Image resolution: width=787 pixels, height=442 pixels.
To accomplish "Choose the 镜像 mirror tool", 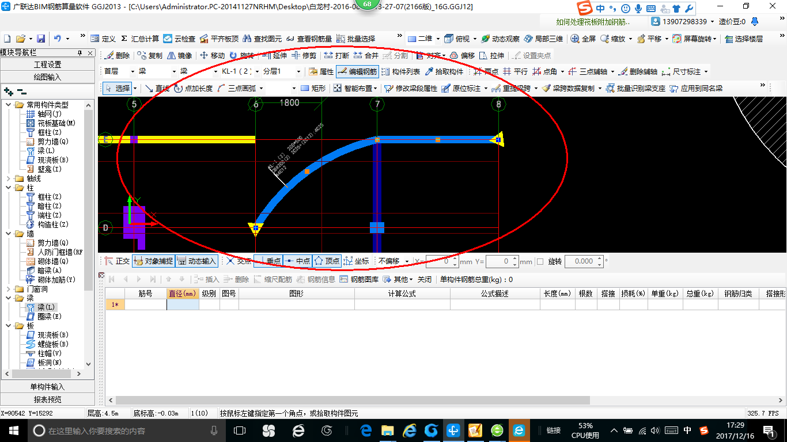I will (179, 56).
